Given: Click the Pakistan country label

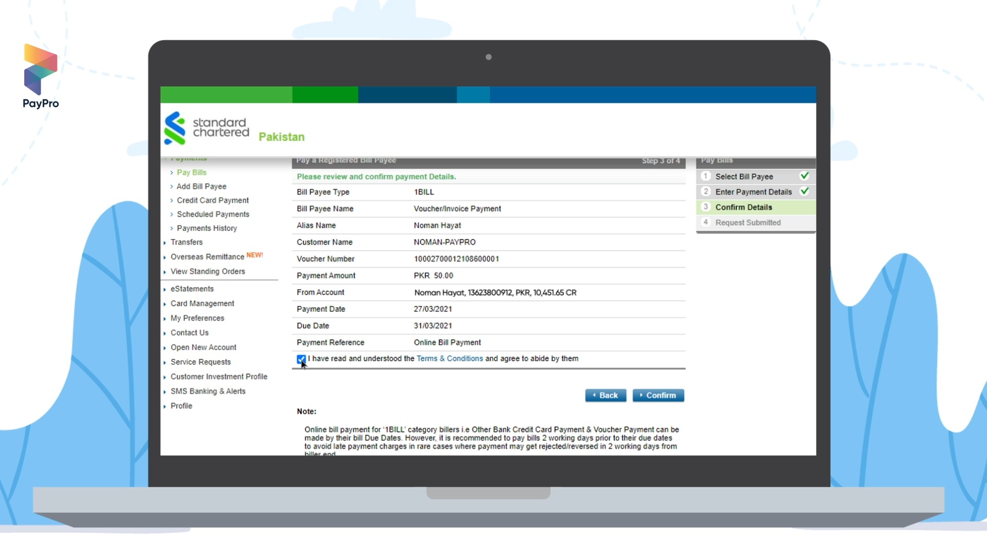Looking at the screenshot, I should click(281, 137).
